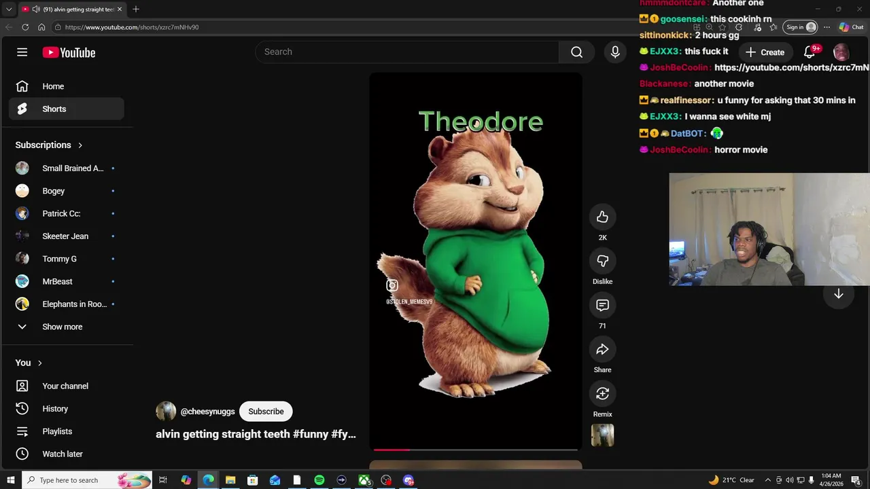870x489 pixels.
Task: Open Windows Start menu
Action: (x=10, y=480)
